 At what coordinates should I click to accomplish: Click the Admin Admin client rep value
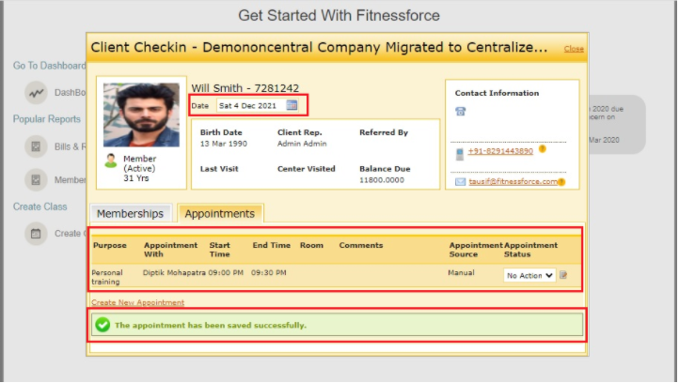click(302, 144)
